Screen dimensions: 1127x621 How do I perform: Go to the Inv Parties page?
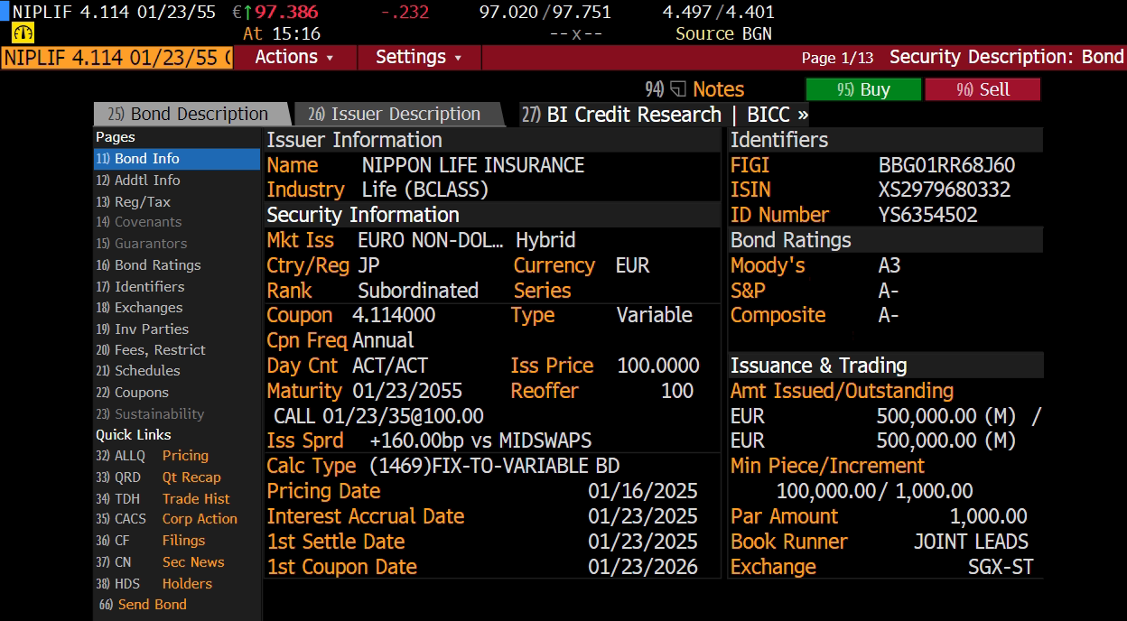[x=142, y=329]
